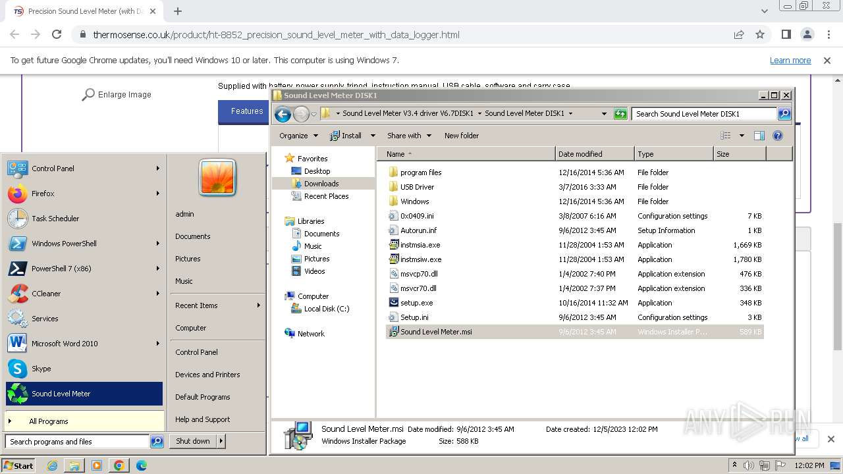
Task: Click Sound Level Meter DISK1 breadcrumb segment
Action: coord(524,113)
